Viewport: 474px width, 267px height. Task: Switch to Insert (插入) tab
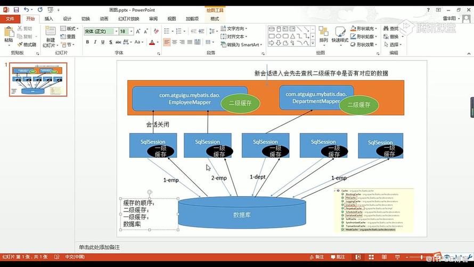coord(48,19)
